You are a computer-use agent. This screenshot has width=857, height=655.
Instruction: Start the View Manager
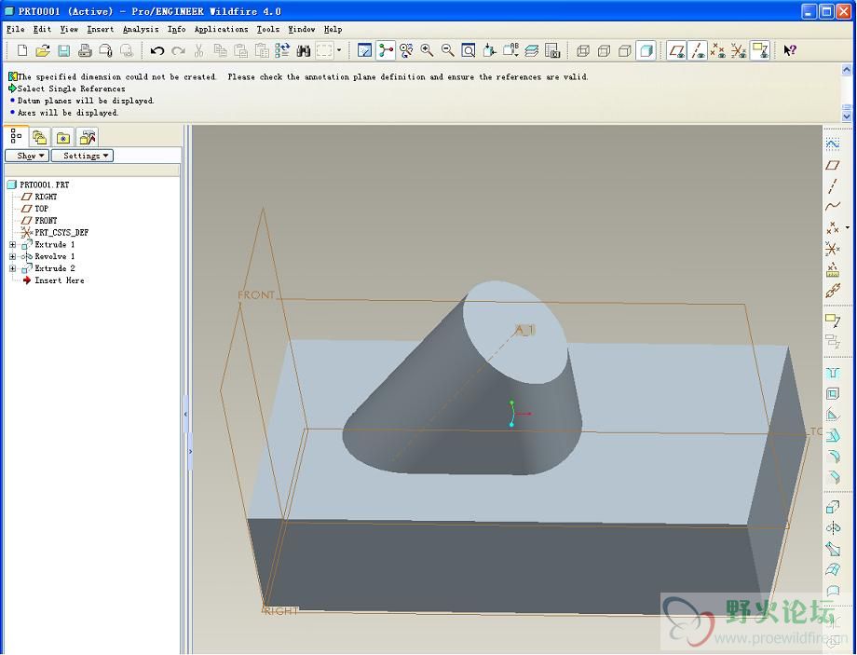552,51
